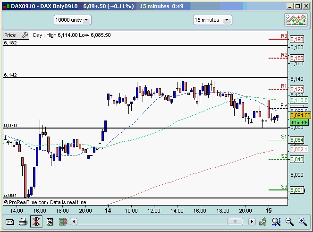Click the scrollbar right arrow
This screenshot has width=313, height=232.
point(252,222)
